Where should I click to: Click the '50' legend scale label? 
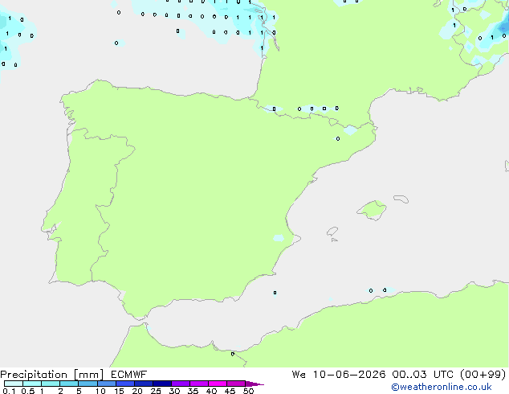(x=248, y=391)
